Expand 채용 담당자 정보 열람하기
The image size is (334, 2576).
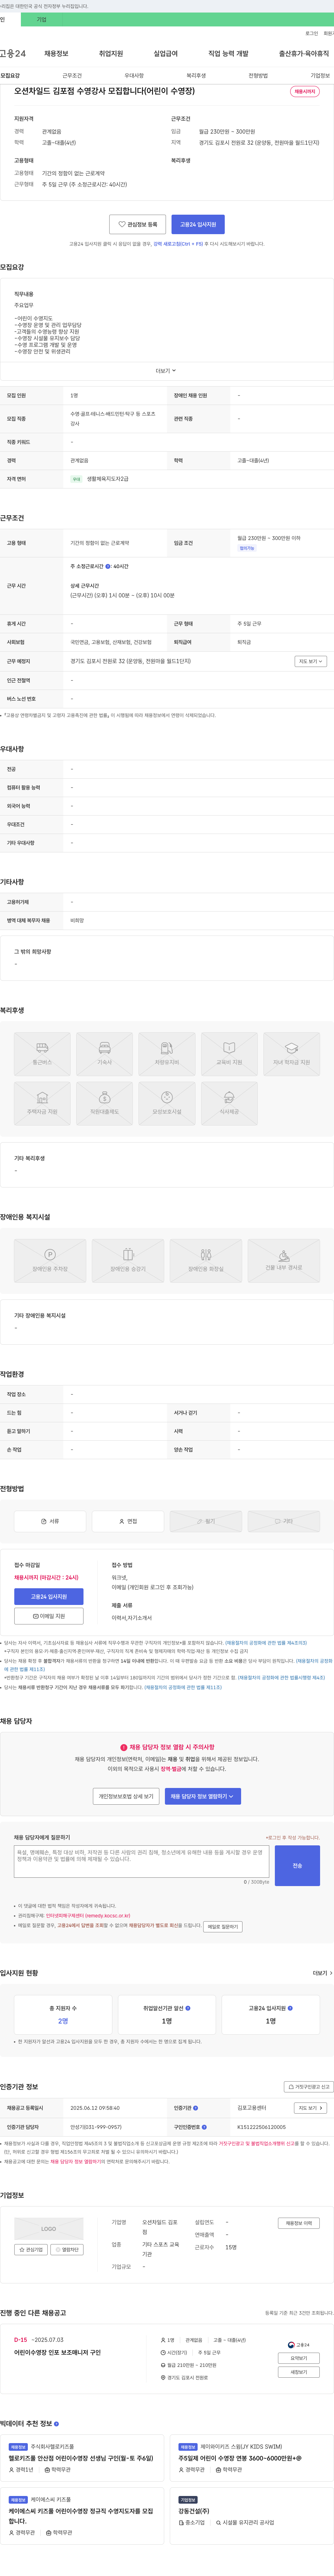pos(203,1796)
